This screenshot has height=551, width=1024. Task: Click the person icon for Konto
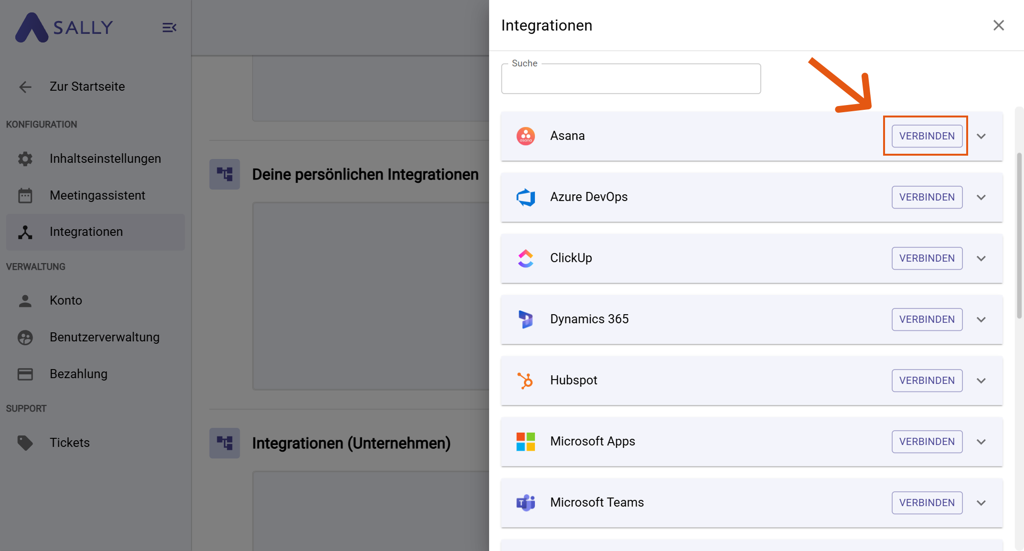(25, 301)
